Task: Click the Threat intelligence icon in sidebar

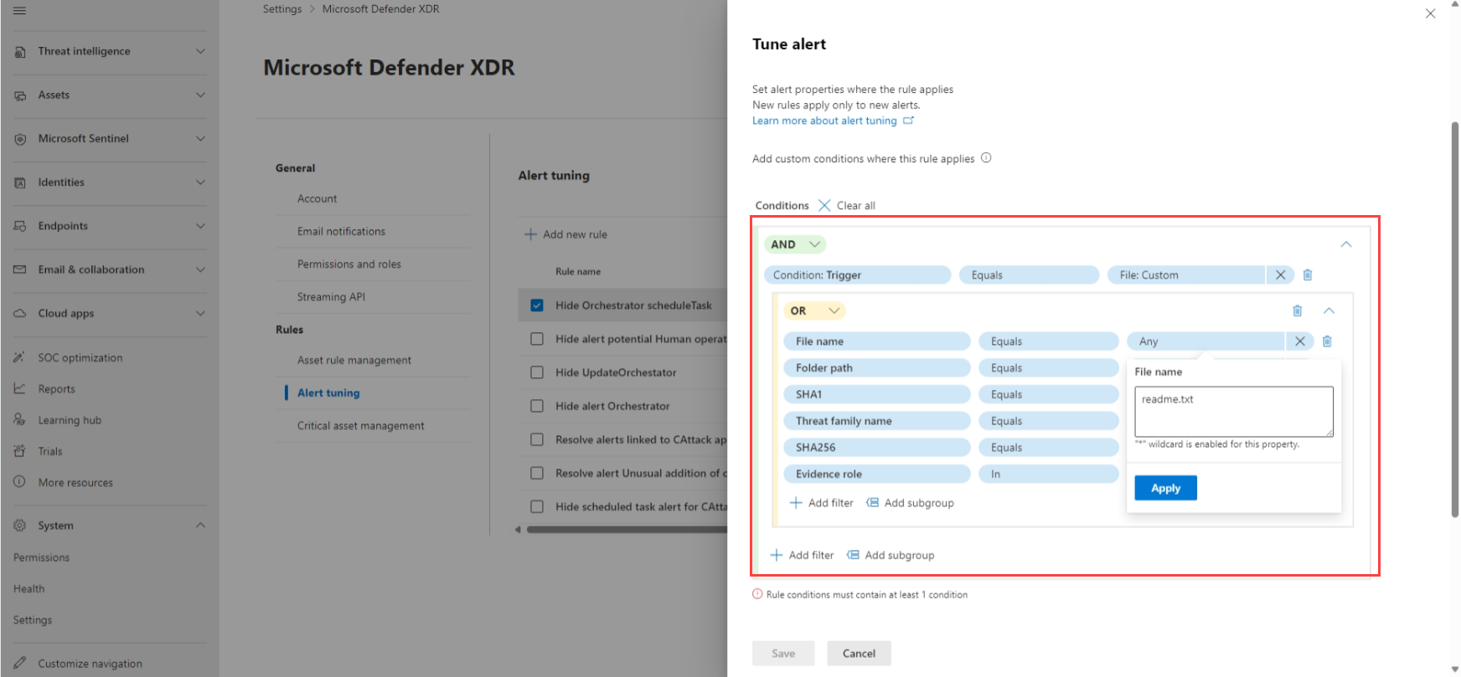Action: (x=20, y=52)
